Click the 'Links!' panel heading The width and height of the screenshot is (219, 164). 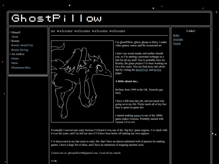(191, 31)
